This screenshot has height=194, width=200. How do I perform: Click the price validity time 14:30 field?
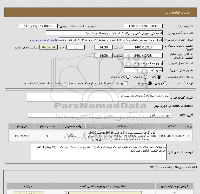pos(104,55)
